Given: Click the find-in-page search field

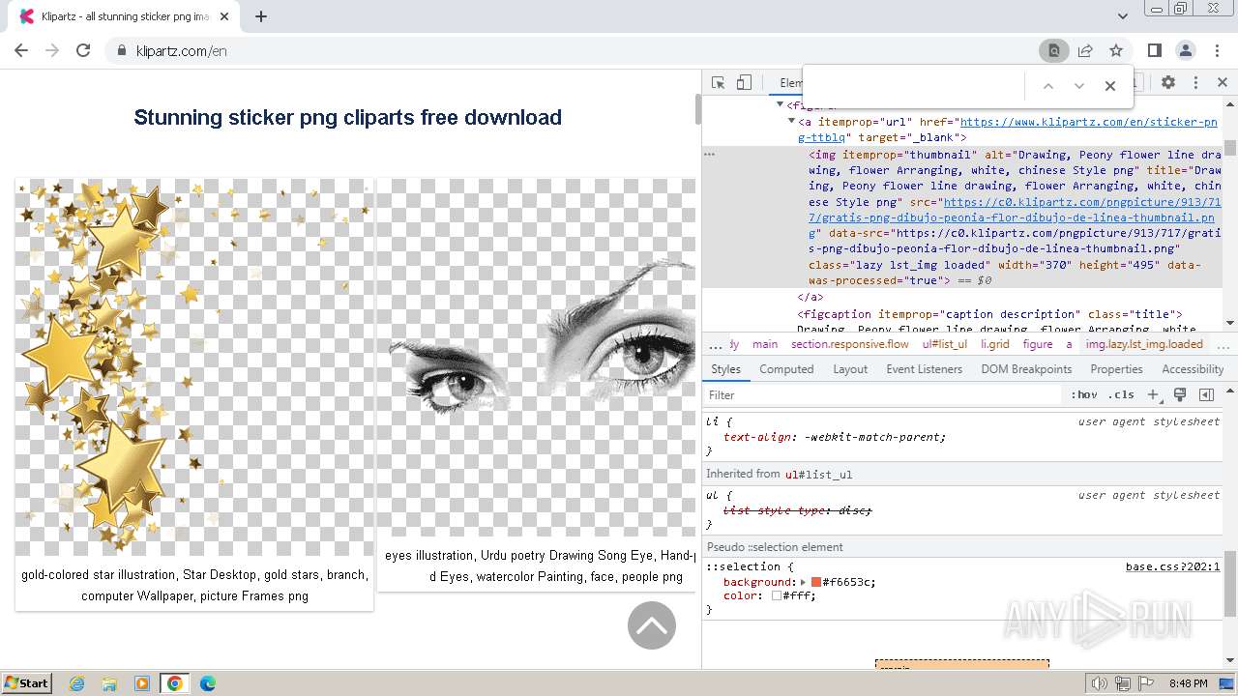Looking at the screenshot, I should pos(914,86).
